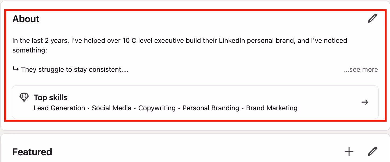Click the About section heading
This screenshot has height=162, width=390.
pos(26,19)
